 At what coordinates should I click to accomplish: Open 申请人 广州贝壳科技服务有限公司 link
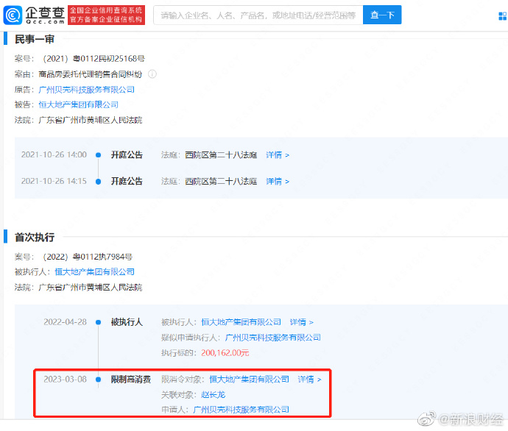coord(241,410)
